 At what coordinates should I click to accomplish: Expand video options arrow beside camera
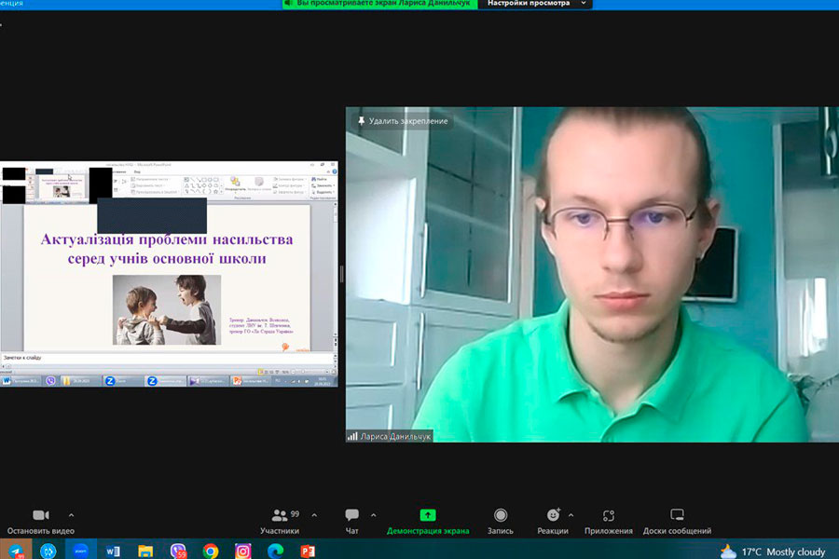click(x=71, y=515)
